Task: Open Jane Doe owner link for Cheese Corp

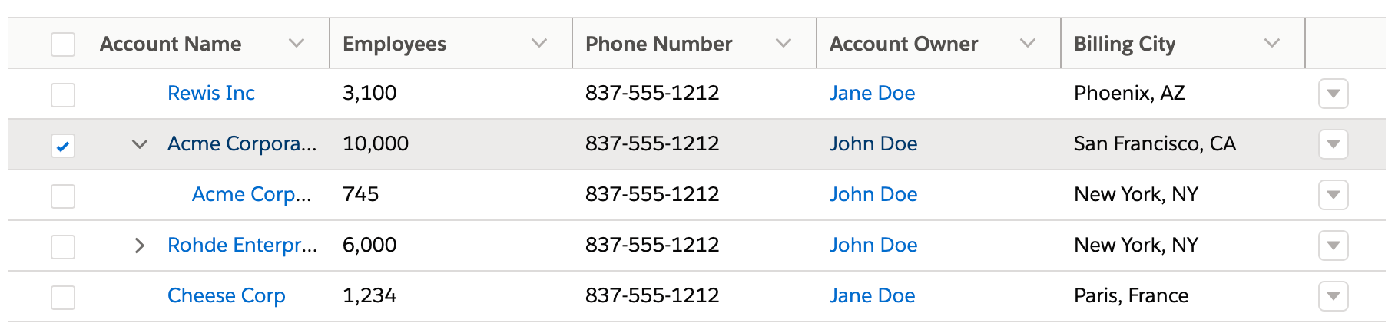Action: pyautogui.click(x=872, y=296)
